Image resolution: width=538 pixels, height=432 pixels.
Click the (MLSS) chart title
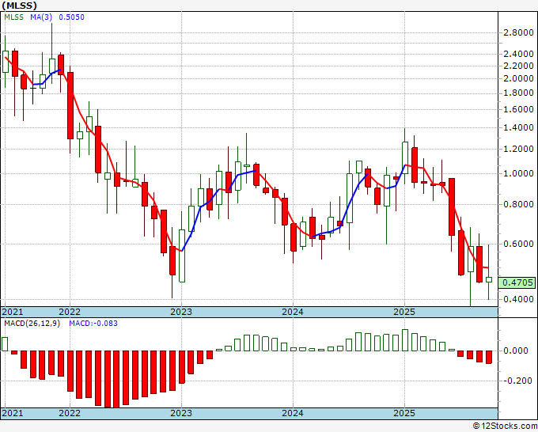tap(19, 6)
